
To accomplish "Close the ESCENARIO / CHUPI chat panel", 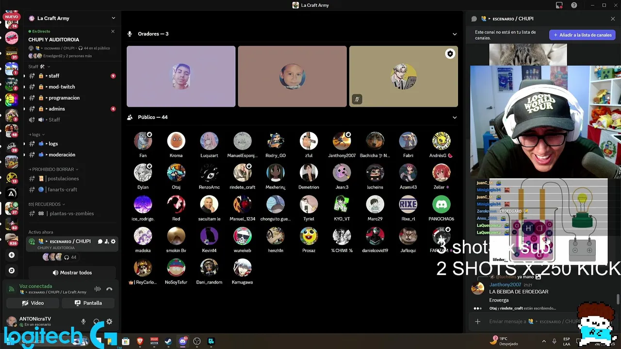I will [x=613, y=19].
